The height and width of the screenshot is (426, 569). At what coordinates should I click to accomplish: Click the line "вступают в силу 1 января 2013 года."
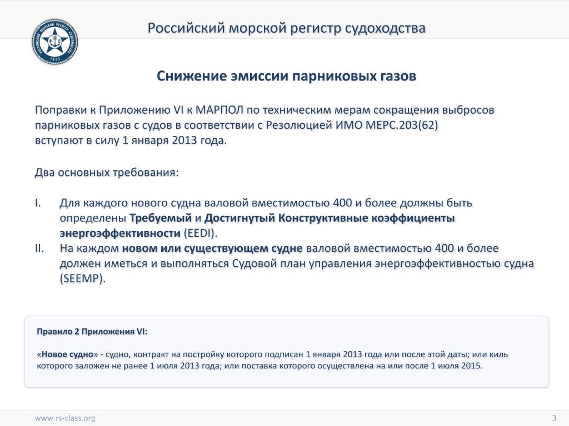tap(131, 140)
